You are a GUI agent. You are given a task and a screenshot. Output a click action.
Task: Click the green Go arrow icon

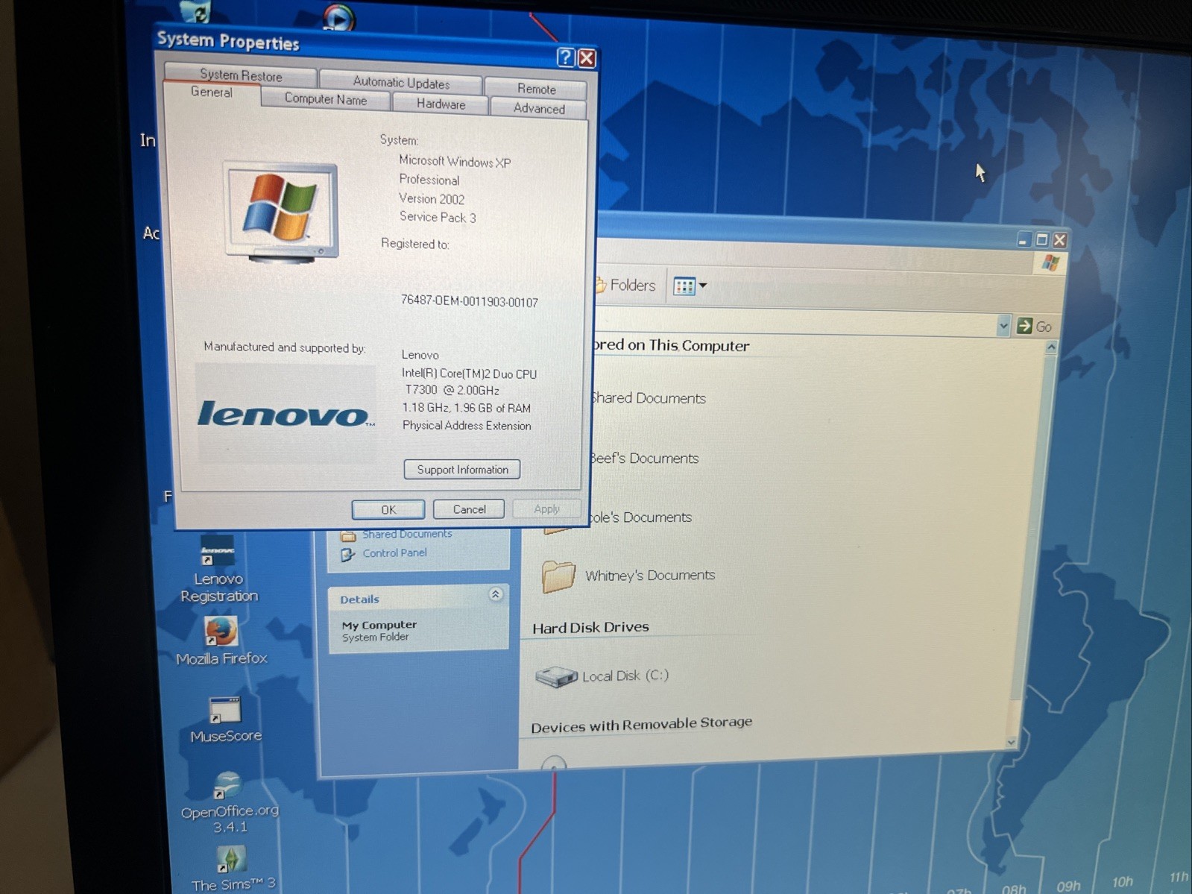tap(1024, 326)
